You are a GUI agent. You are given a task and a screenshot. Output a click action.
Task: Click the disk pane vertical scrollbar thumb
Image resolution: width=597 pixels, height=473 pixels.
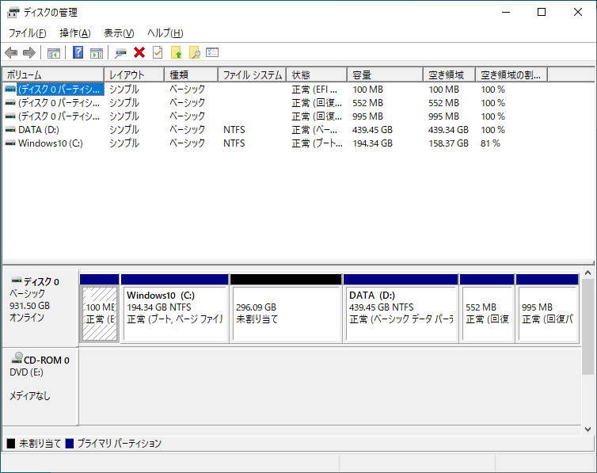(587, 326)
